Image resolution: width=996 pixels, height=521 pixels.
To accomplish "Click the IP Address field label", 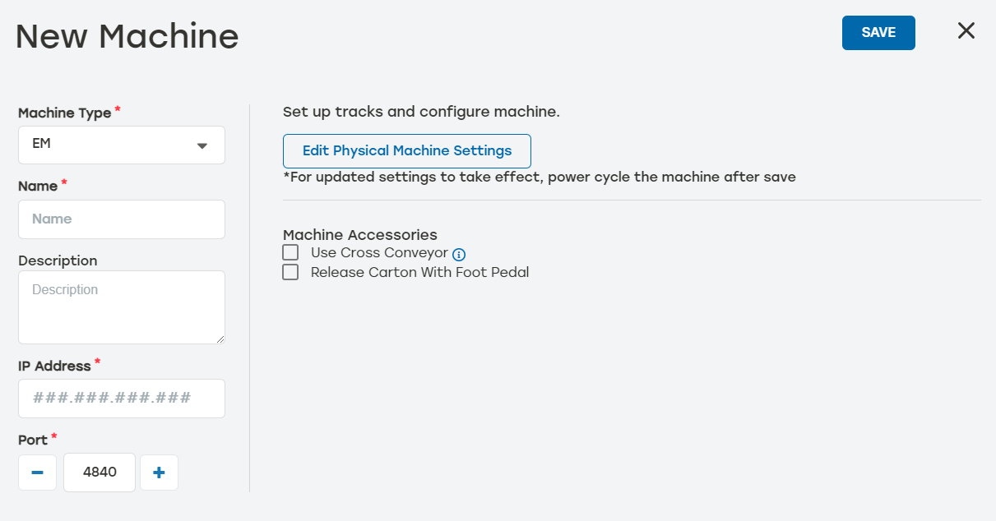I will 54,364.
